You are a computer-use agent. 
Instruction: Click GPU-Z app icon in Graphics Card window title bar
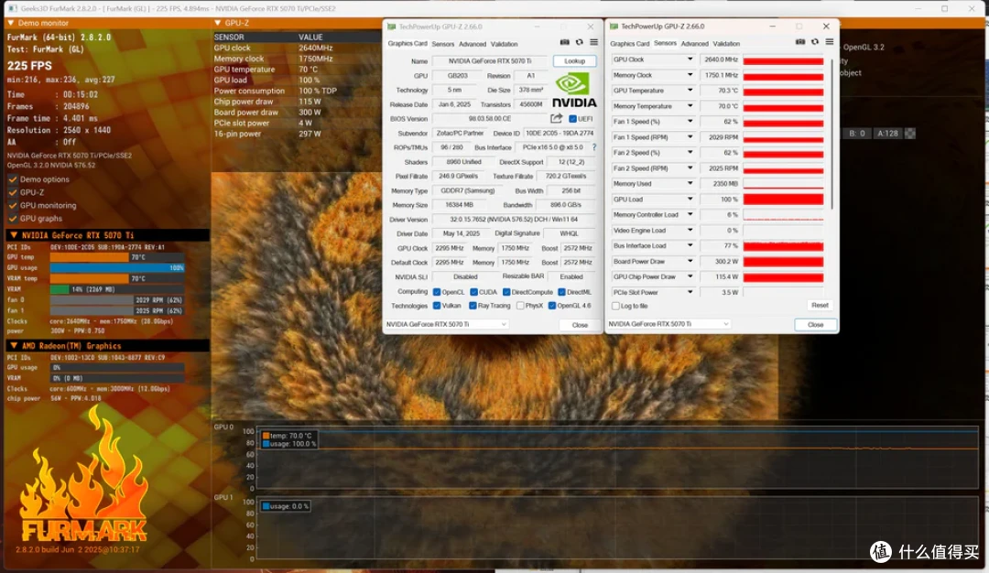tap(392, 27)
